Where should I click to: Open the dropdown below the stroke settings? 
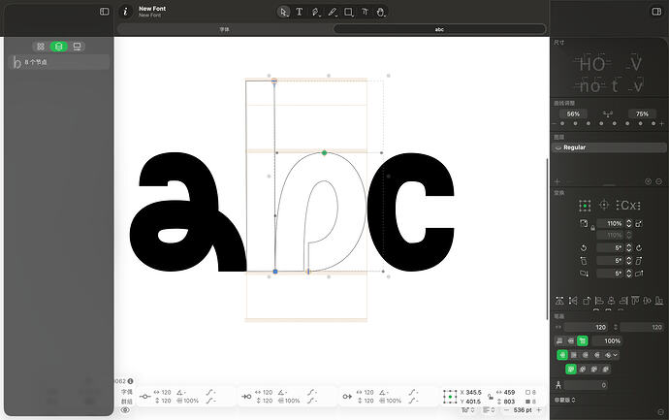(565, 400)
